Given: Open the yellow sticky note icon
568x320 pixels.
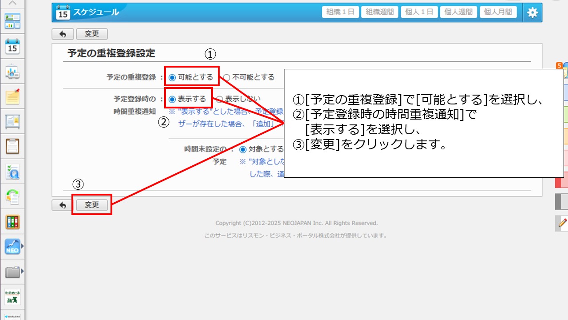Looking at the screenshot, I should [x=12, y=96].
